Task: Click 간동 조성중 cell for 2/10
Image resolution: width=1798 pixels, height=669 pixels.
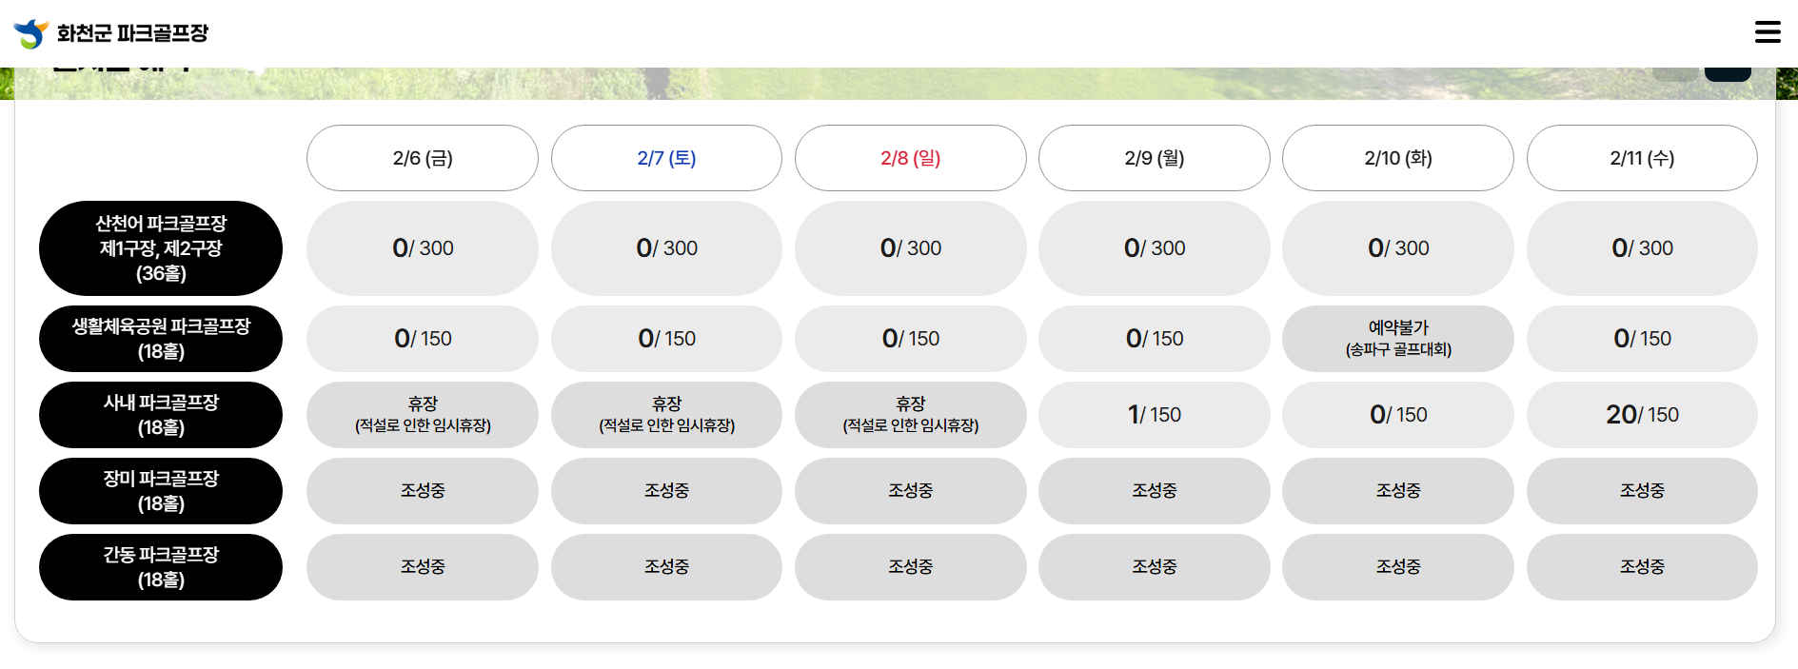Action: click(1398, 567)
